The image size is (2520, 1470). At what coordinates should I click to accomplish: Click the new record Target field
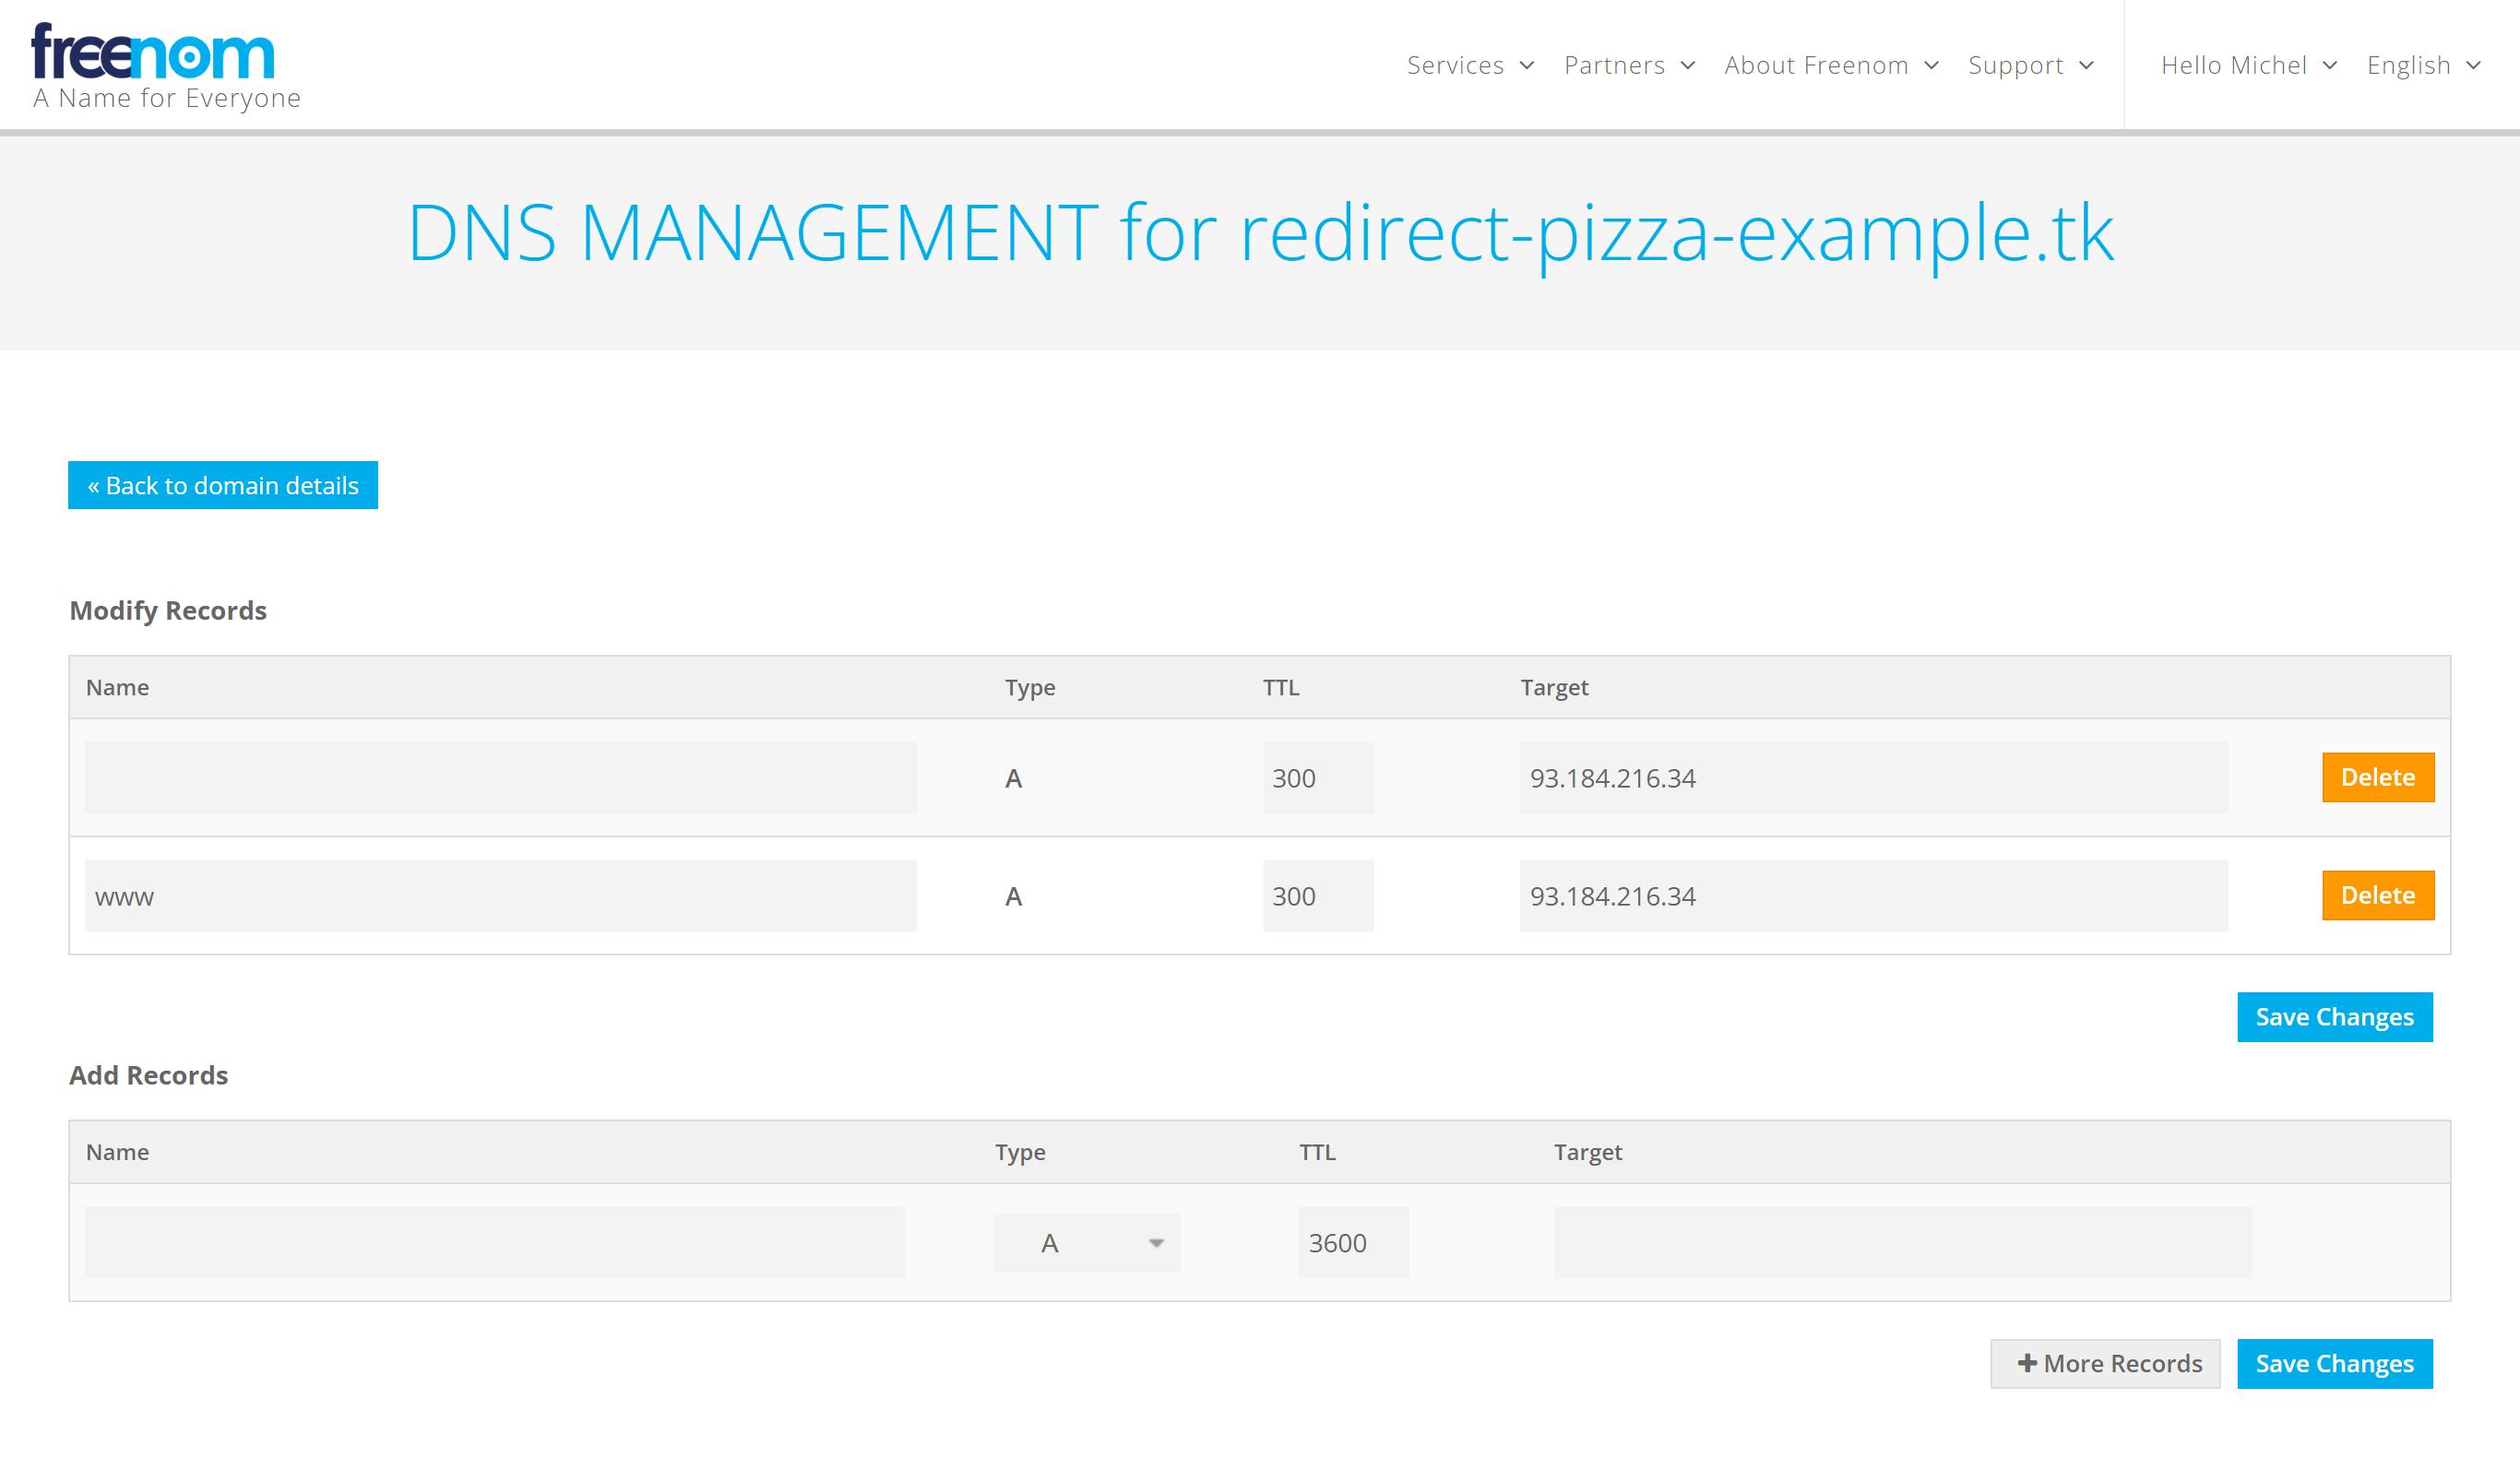click(1902, 1242)
